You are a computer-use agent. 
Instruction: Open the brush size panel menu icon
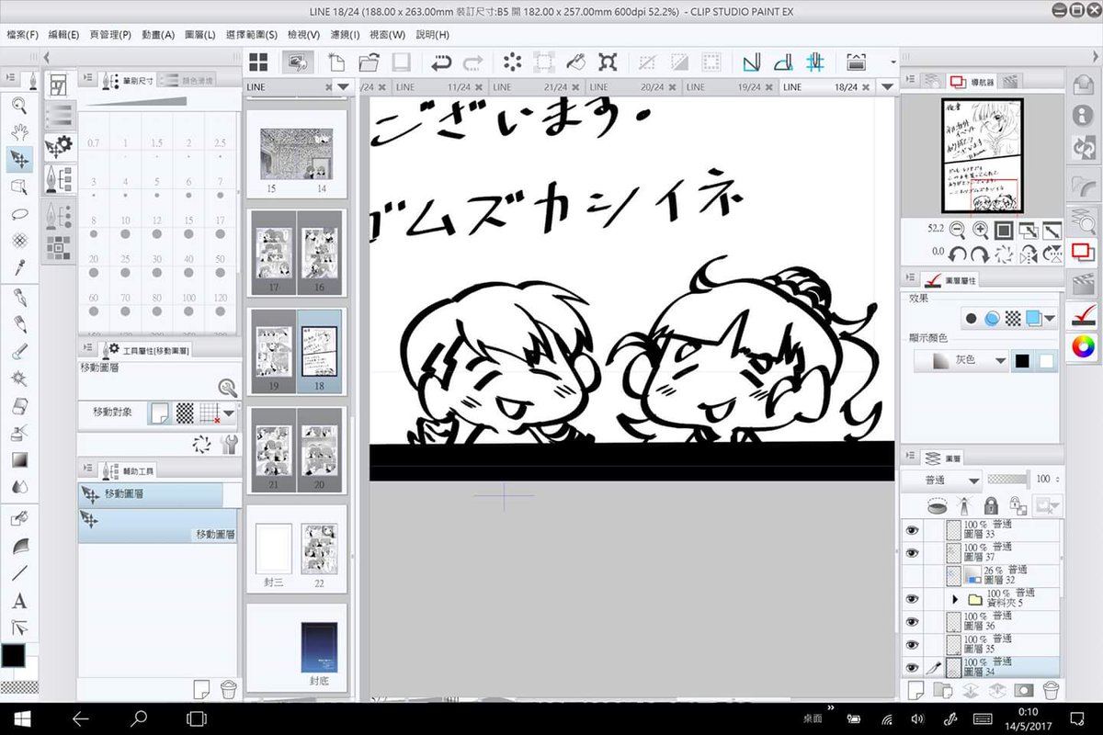point(86,80)
